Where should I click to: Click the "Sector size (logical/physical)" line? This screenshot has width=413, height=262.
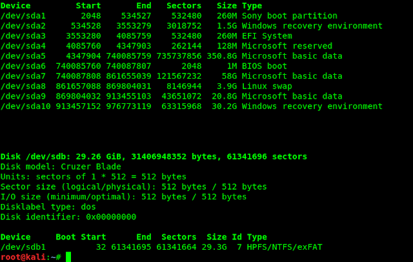134,187
